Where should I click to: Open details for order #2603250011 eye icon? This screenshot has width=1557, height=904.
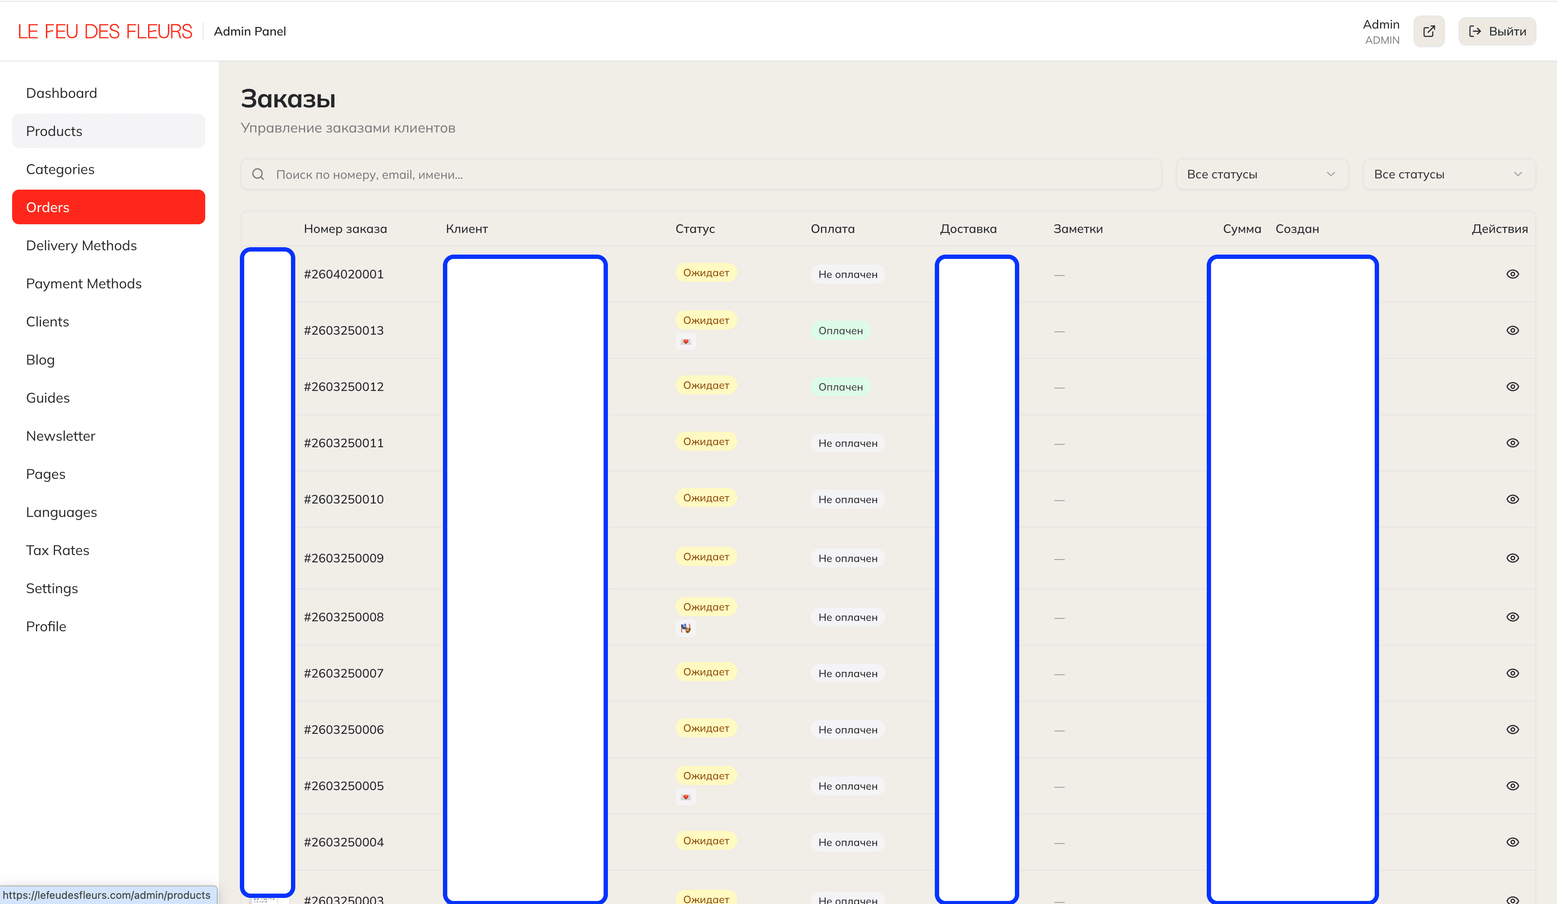[1512, 443]
